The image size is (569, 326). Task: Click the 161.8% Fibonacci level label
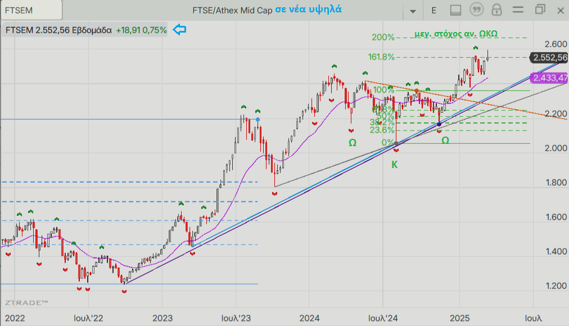click(x=381, y=57)
